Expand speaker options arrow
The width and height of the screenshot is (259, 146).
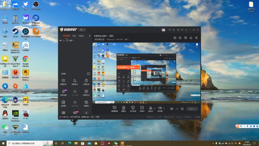[x=164, y=108]
